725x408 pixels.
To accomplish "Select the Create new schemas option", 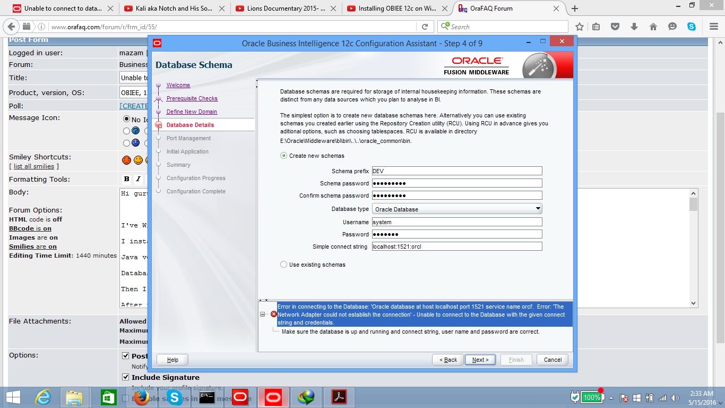I will point(284,156).
